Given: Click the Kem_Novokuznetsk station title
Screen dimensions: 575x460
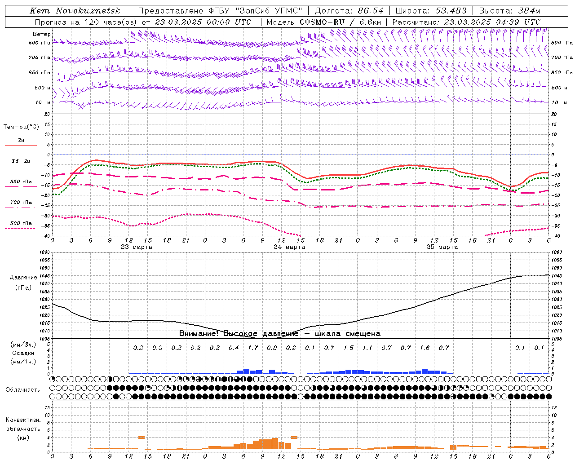Looking at the screenshot, I should pos(75,11).
